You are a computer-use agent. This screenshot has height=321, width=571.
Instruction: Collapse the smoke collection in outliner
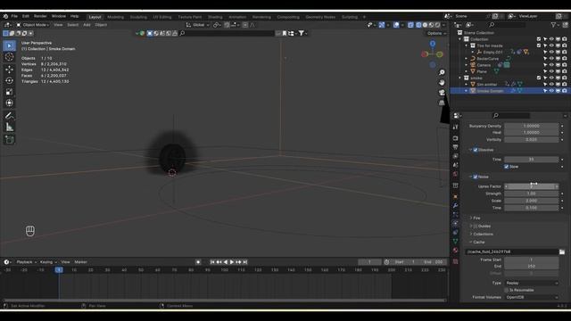pos(460,78)
